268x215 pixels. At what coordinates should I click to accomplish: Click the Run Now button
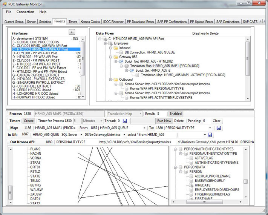click(x=164, y=121)
